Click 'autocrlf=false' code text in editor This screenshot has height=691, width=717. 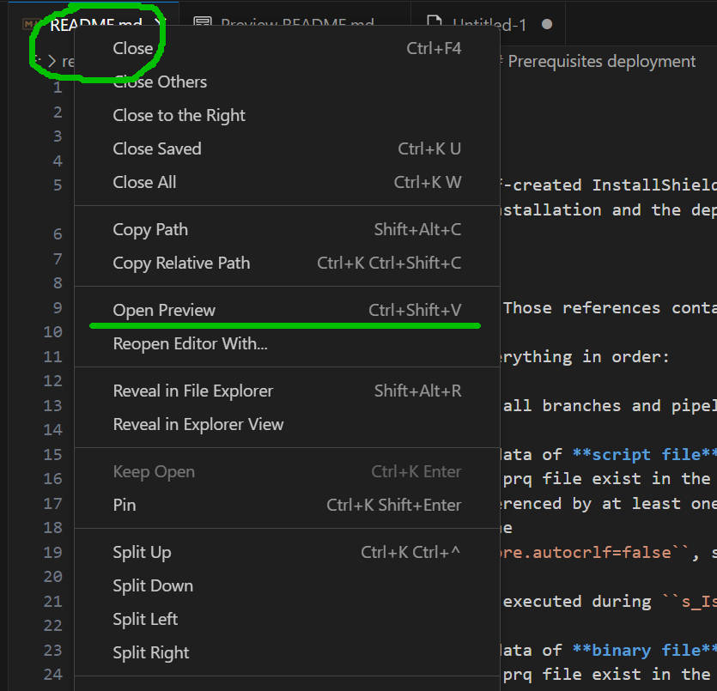pyautogui.click(x=602, y=552)
